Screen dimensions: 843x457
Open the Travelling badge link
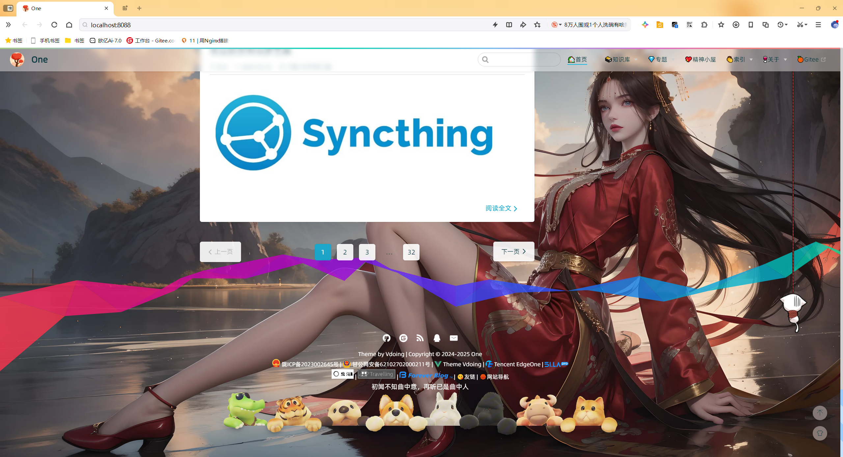click(376, 374)
